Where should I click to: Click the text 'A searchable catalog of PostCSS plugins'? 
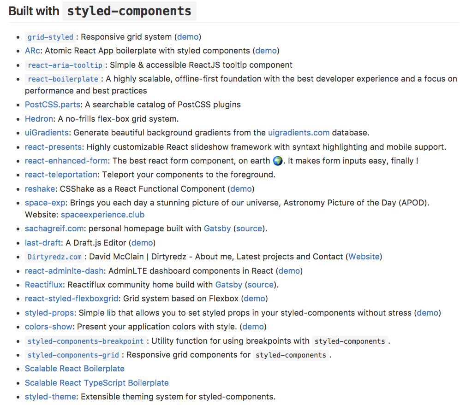(163, 105)
